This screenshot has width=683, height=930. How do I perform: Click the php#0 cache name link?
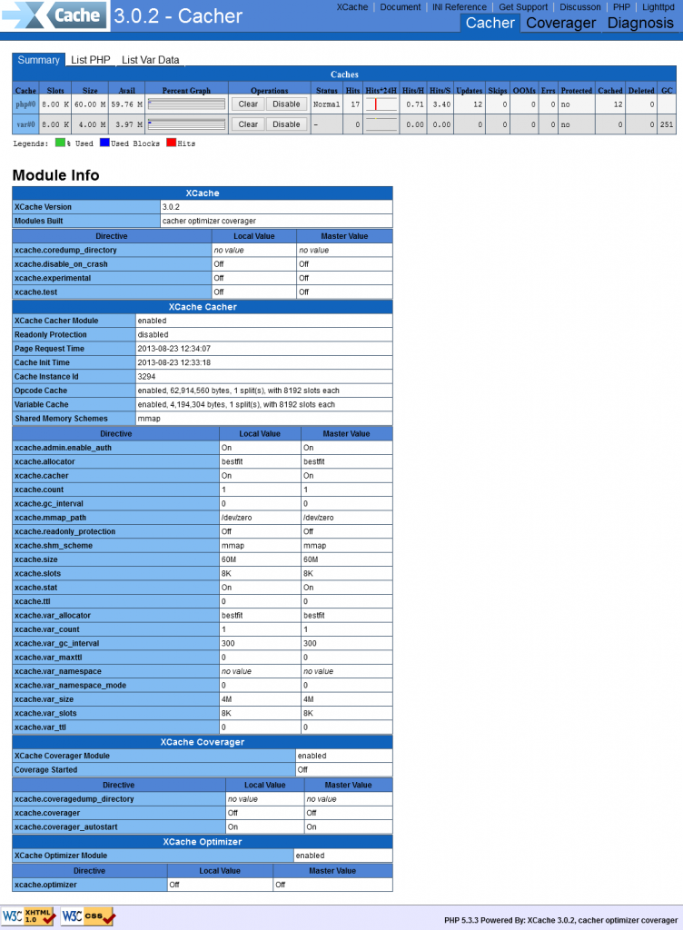25,104
